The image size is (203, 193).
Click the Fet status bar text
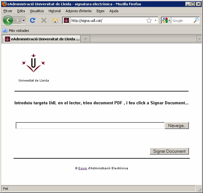tap(6, 189)
